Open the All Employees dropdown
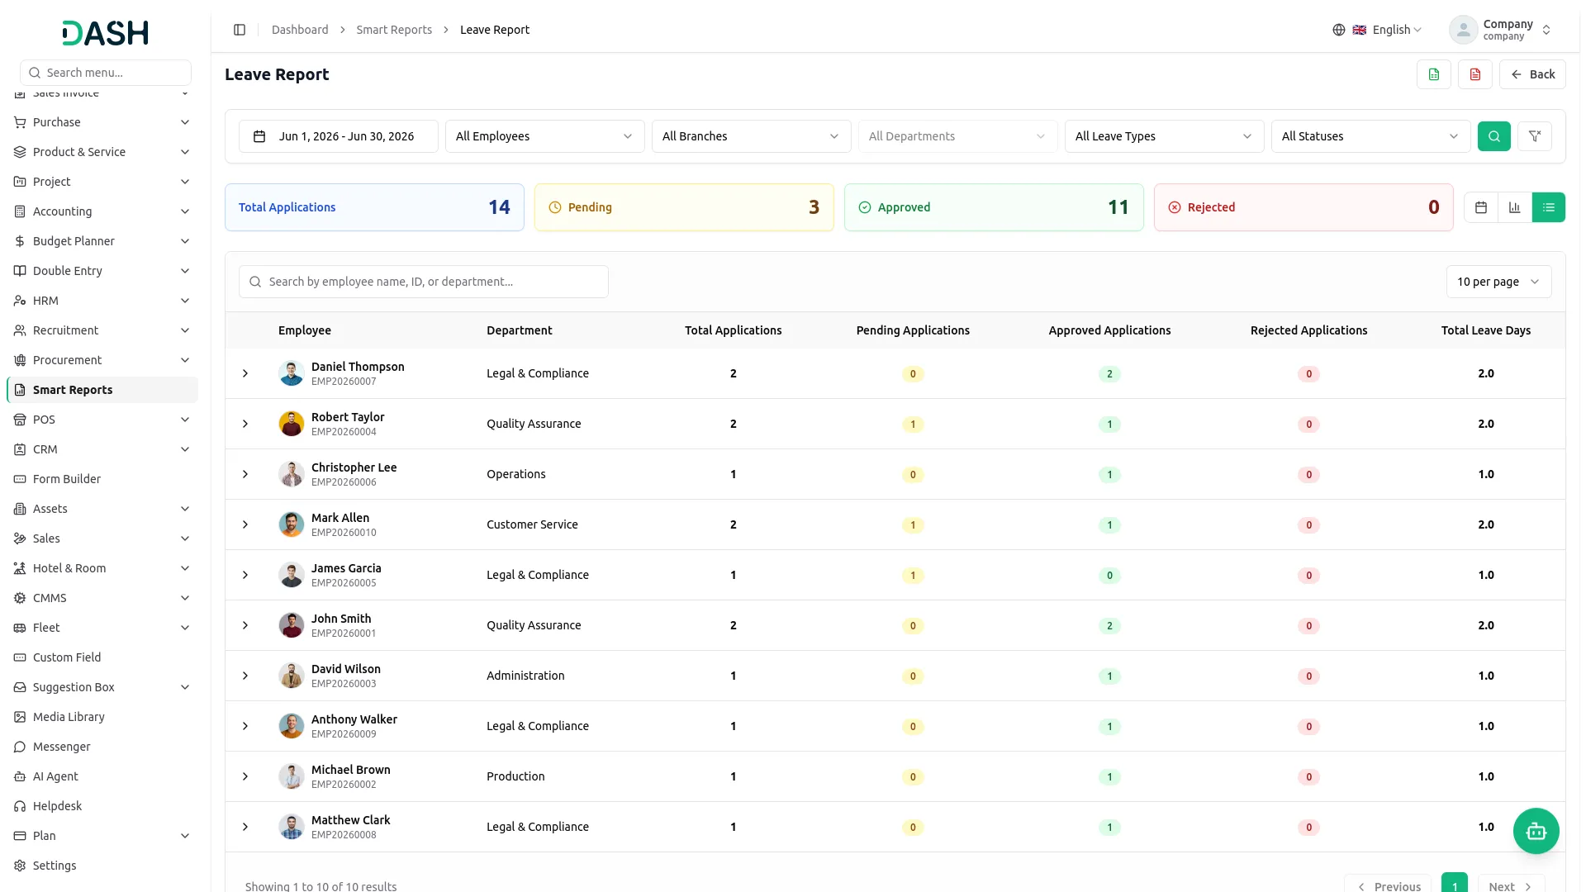Viewport: 1586px width, 892px height. tap(545, 136)
